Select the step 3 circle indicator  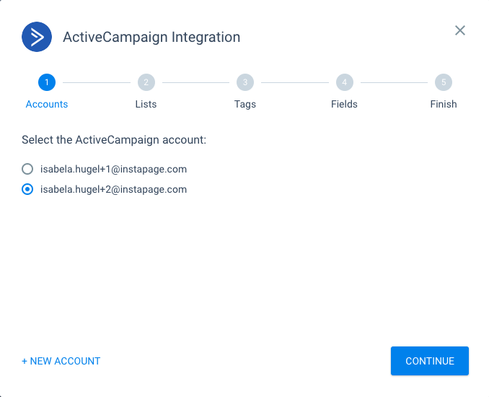(245, 82)
